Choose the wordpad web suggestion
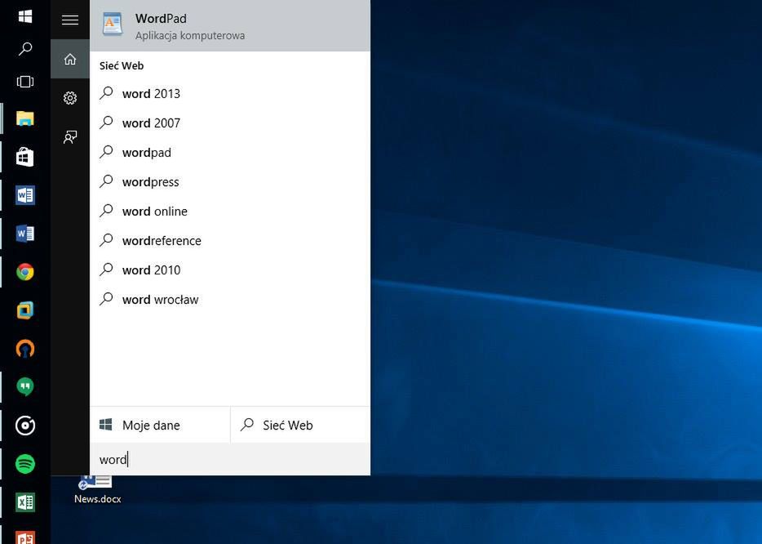This screenshot has width=762, height=544. (230, 152)
